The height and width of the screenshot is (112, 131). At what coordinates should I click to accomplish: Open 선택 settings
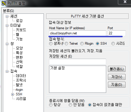[x=19, y=62]
